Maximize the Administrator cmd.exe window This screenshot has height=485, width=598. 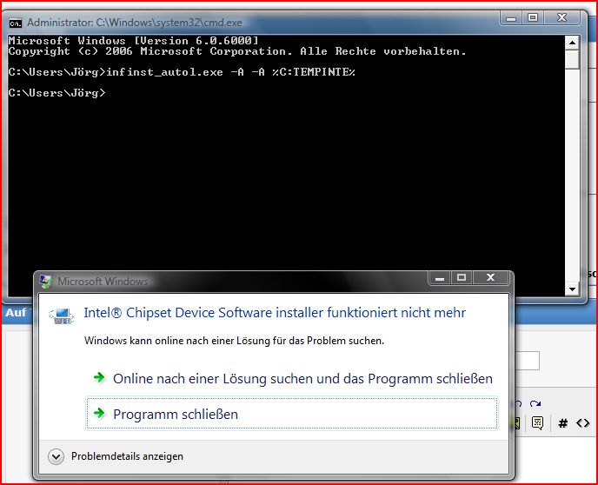coord(533,17)
